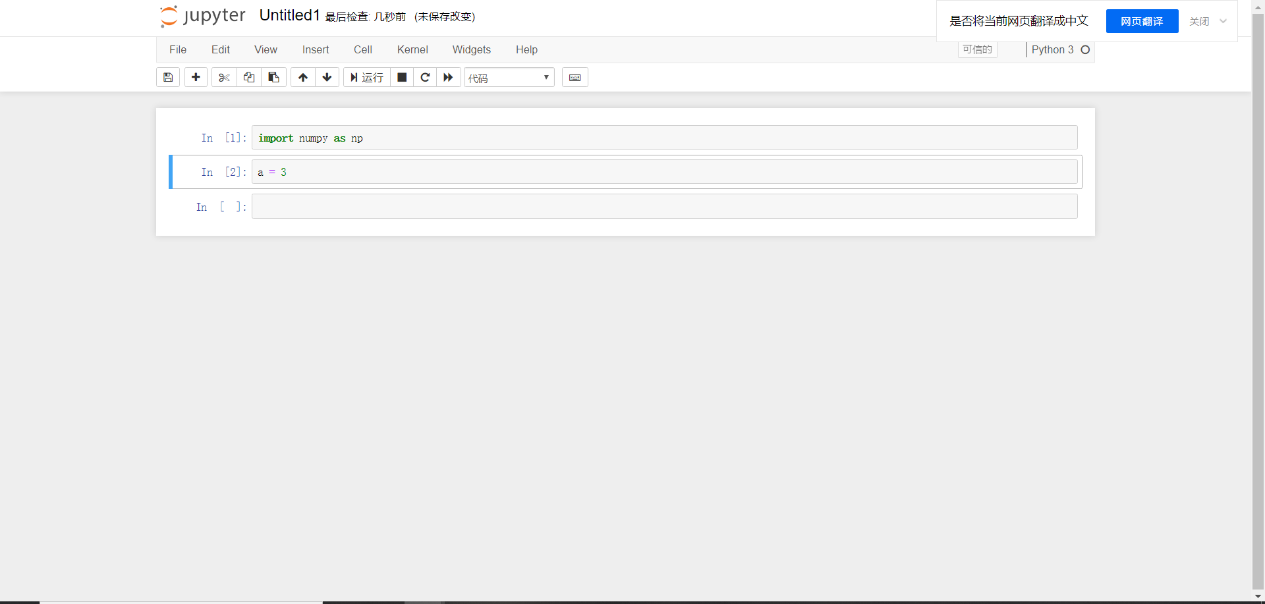Viewport: 1265px width, 604px height.
Task: Click the page vertical scrollbar
Action: (x=1258, y=302)
